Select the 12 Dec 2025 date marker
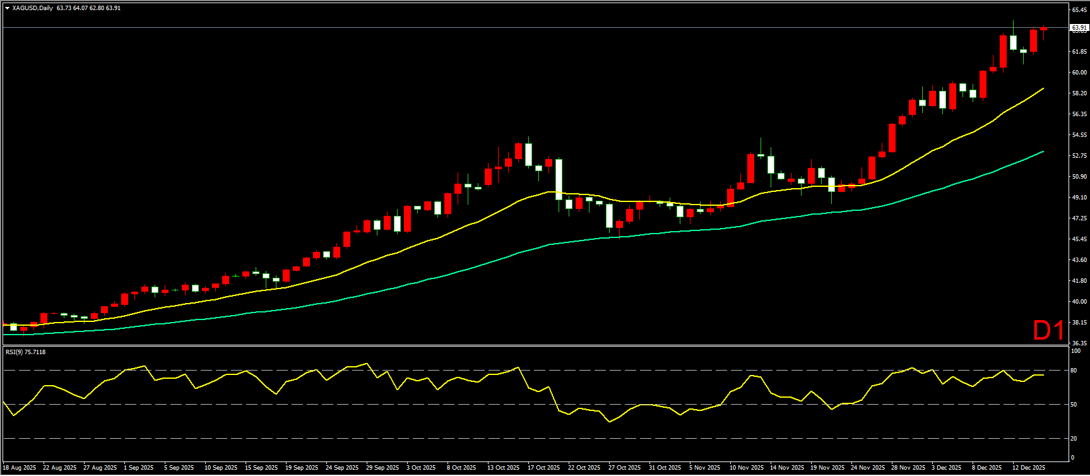This screenshot has height=476, width=1090. coord(1028,468)
